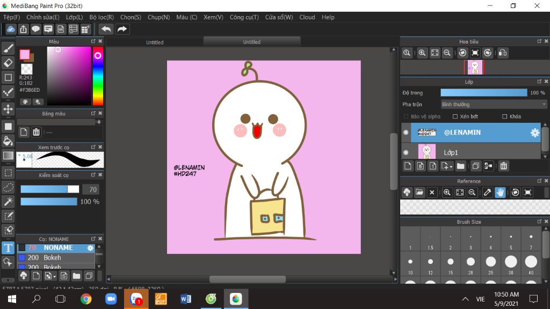Open Google Chrome from the taskbar
550x309 pixels.
(x=86, y=299)
